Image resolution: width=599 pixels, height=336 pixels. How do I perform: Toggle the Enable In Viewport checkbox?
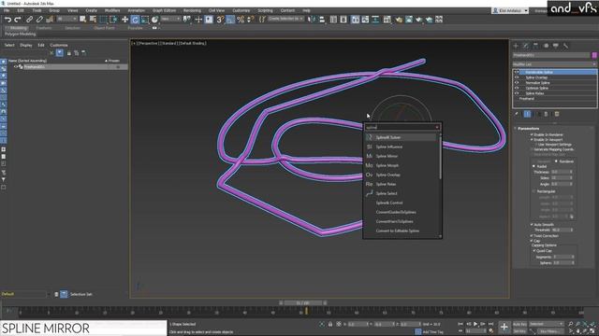click(532, 139)
